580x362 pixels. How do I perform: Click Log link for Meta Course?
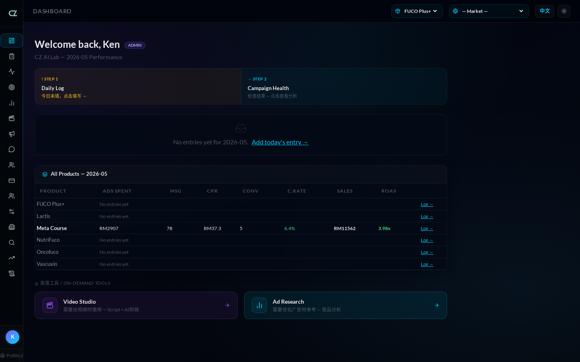[x=427, y=228]
